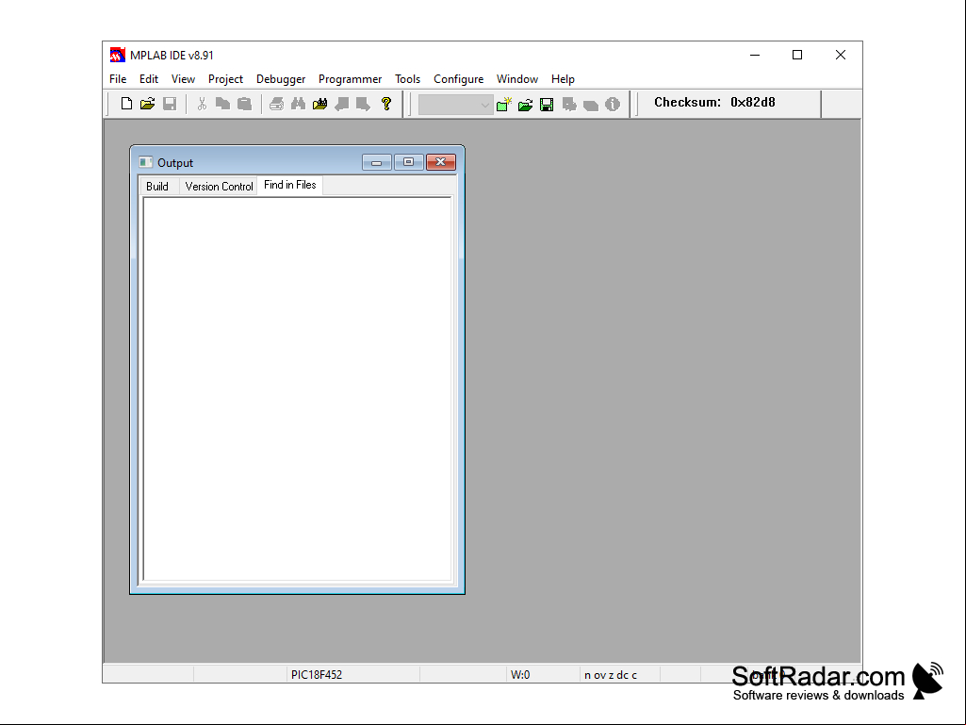Image resolution: width=966 pixels, height=725 pixels.
Task: Click the MPLAB IDE v8.91 title text
Action: tap(172, 55)
